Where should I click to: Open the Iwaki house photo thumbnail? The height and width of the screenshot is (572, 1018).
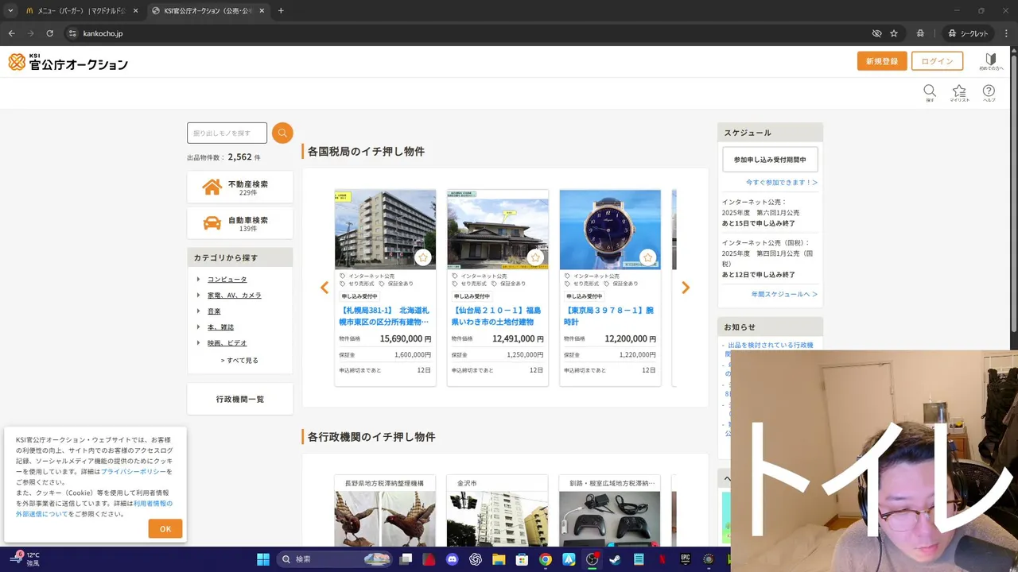pyautogui.click(x=498, y=230)
